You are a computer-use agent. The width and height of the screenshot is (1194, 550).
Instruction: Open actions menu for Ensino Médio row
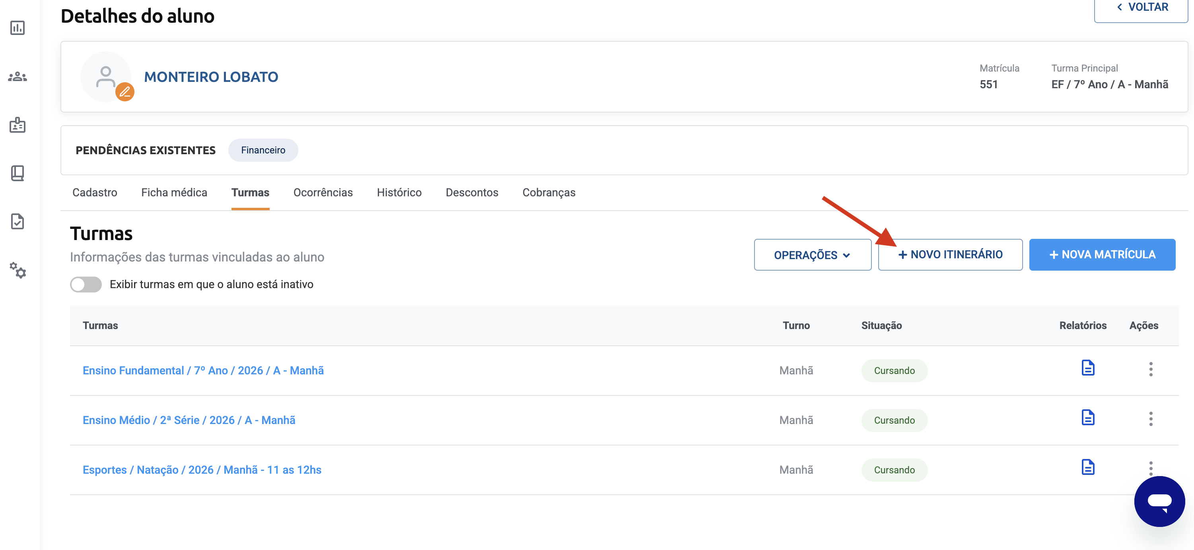(x=1150, y=419)
